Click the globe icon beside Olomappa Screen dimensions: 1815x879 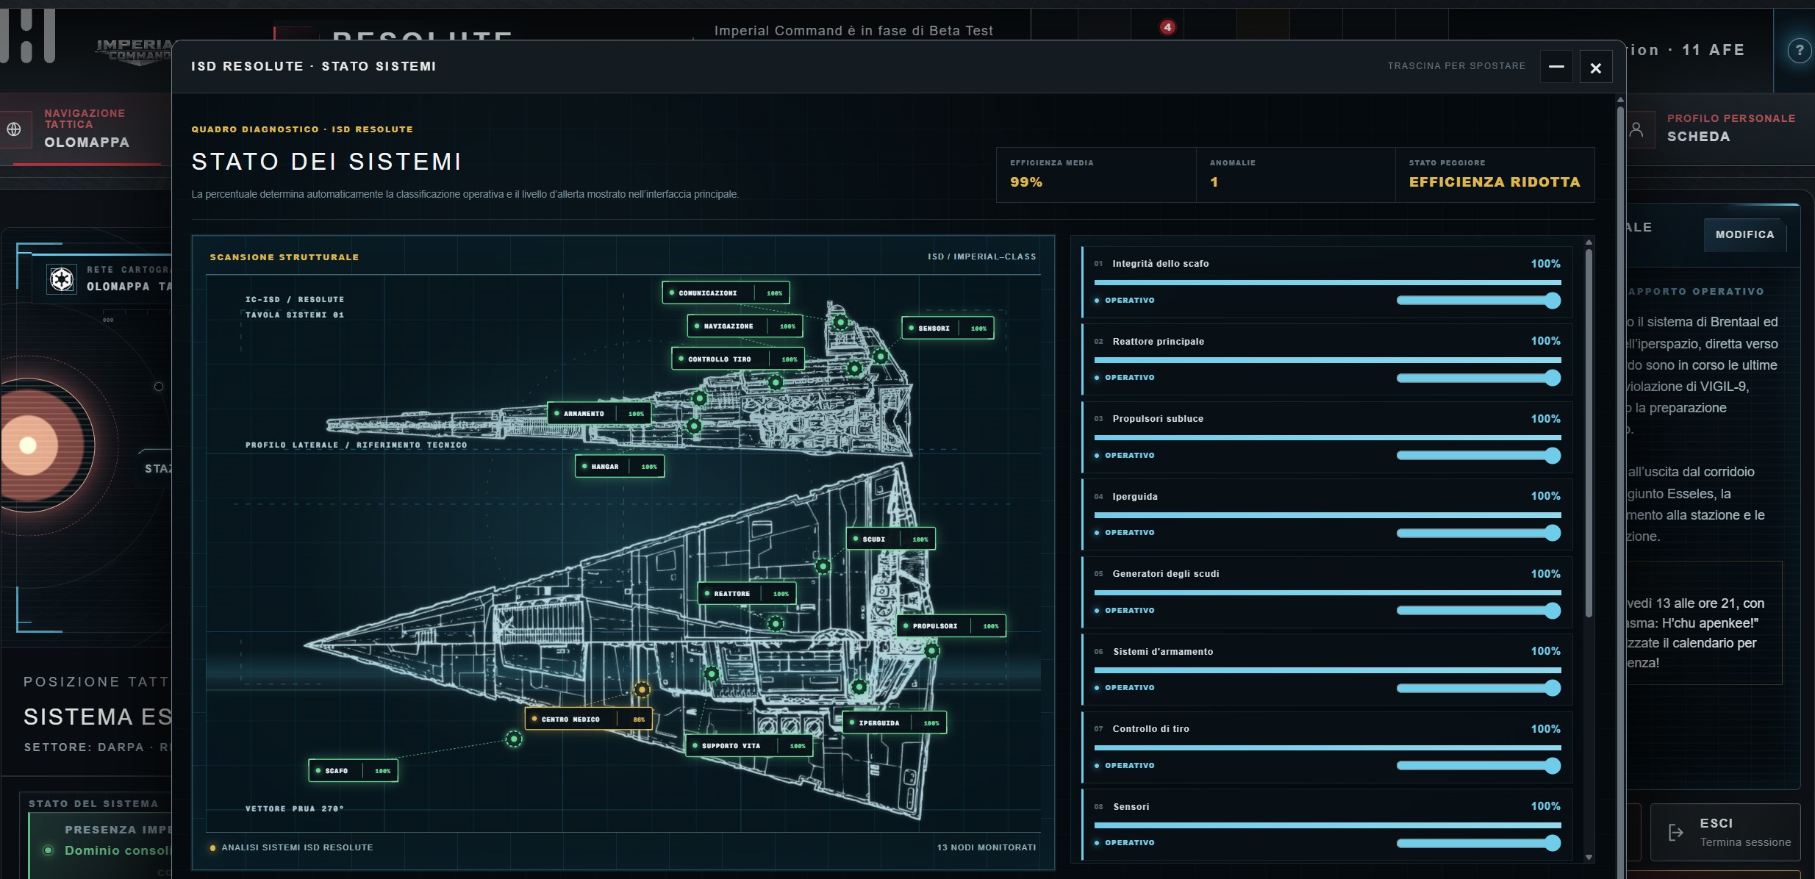click(x=14, y=129)
